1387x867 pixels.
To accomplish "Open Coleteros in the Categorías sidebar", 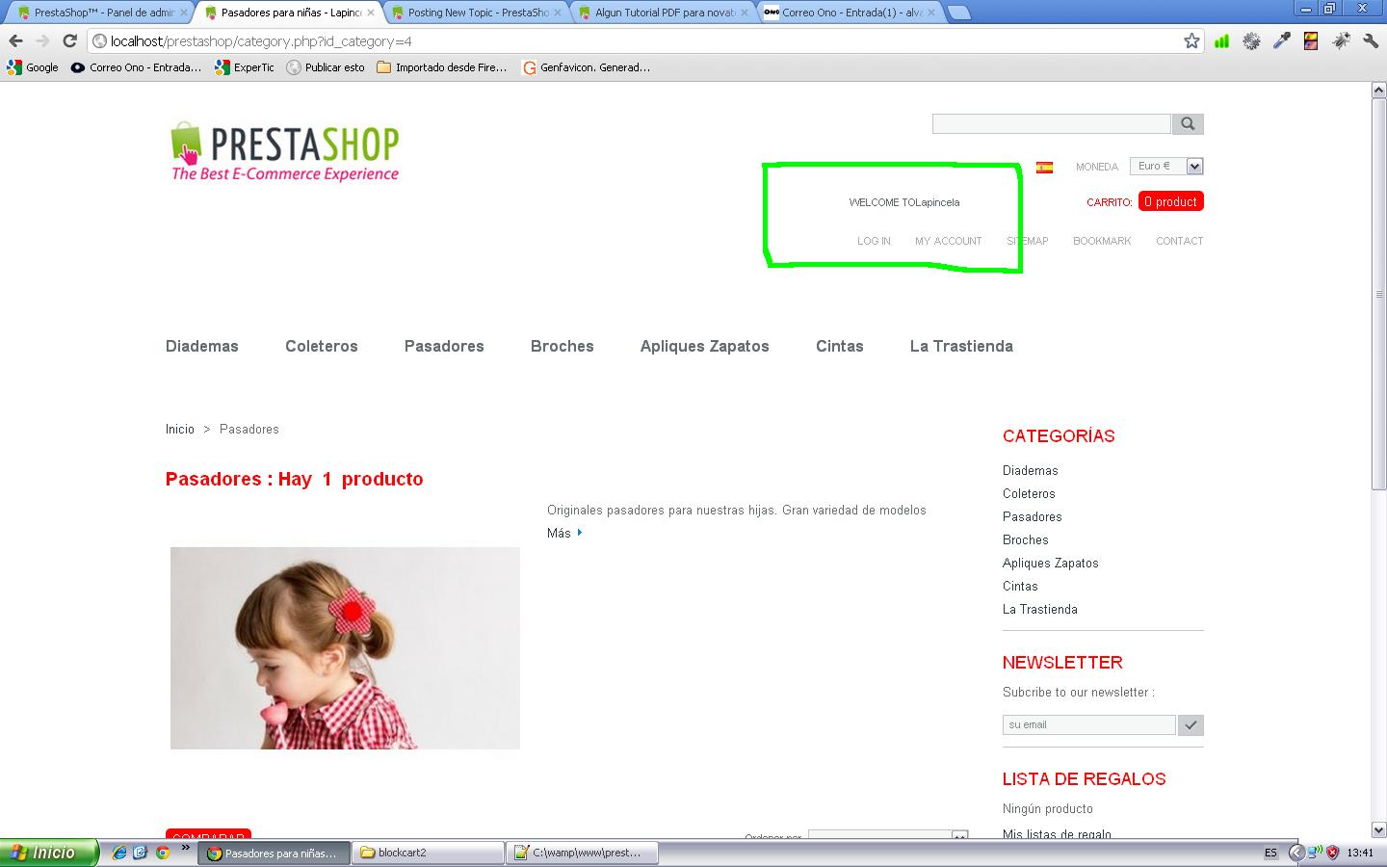I will [1029, 493].
